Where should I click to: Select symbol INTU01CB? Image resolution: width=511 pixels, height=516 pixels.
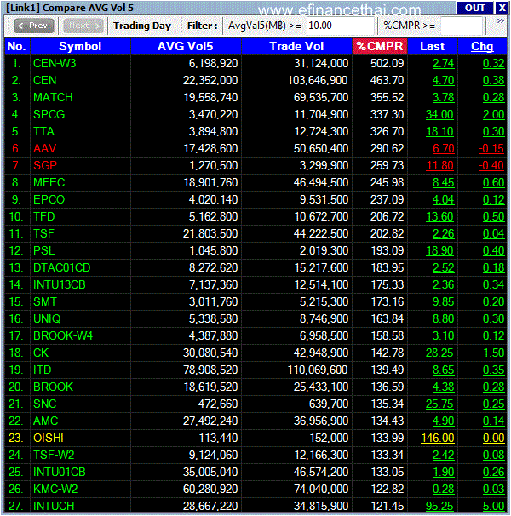(60, 473)
